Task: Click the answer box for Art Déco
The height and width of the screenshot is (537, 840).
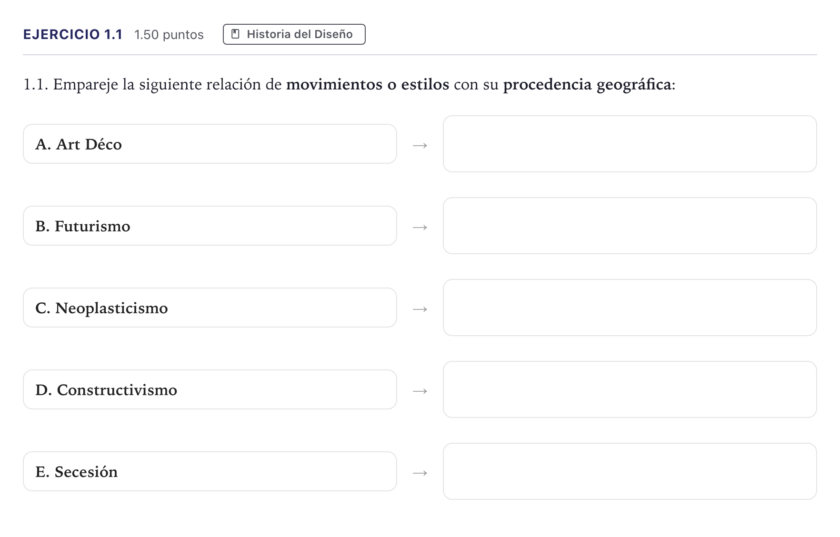Action: [630, 144]
